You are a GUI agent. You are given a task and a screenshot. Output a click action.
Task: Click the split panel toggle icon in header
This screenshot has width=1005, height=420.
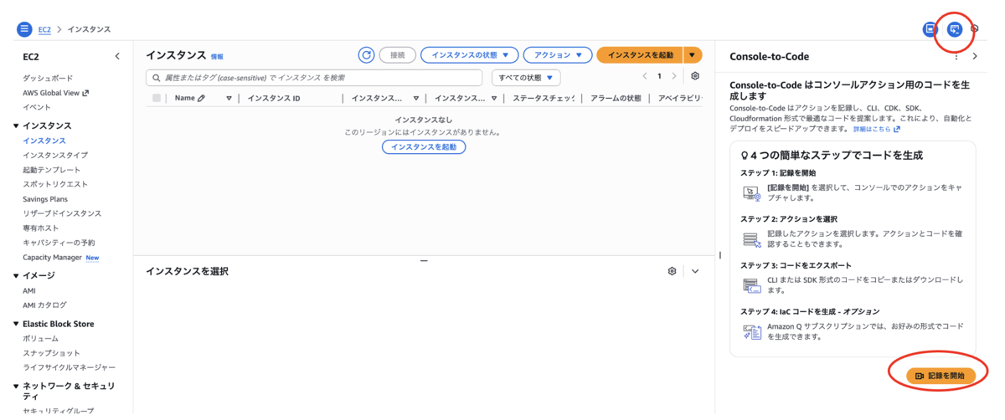tap(930, 29)
